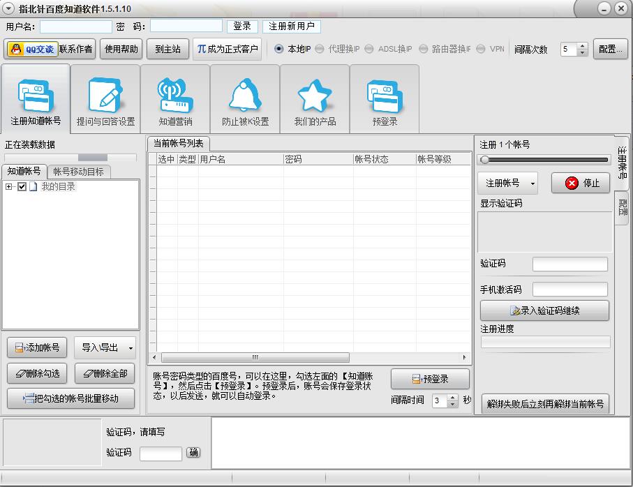Click the 删除全部 eraser button
This screenshot has height=487, width=633.
click(x=105, y=373)
